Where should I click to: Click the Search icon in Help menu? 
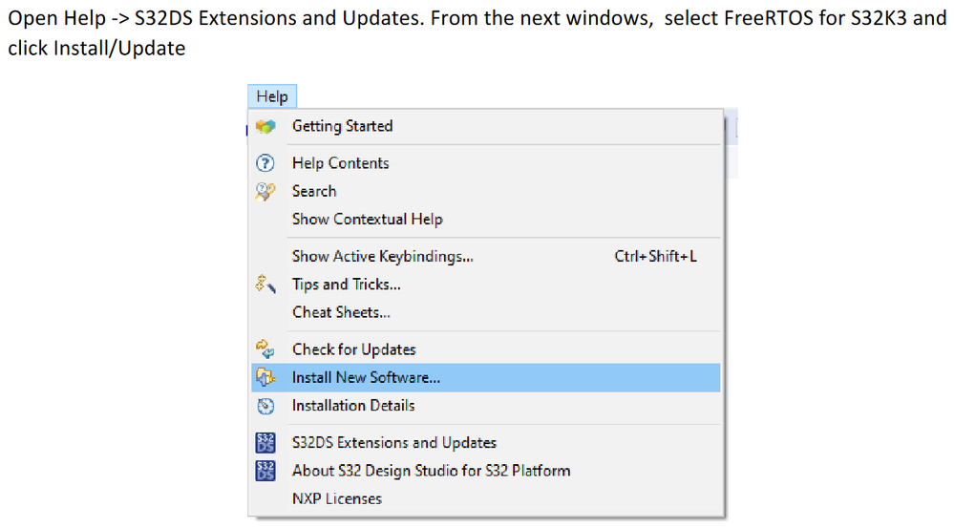tap(265, 191)
